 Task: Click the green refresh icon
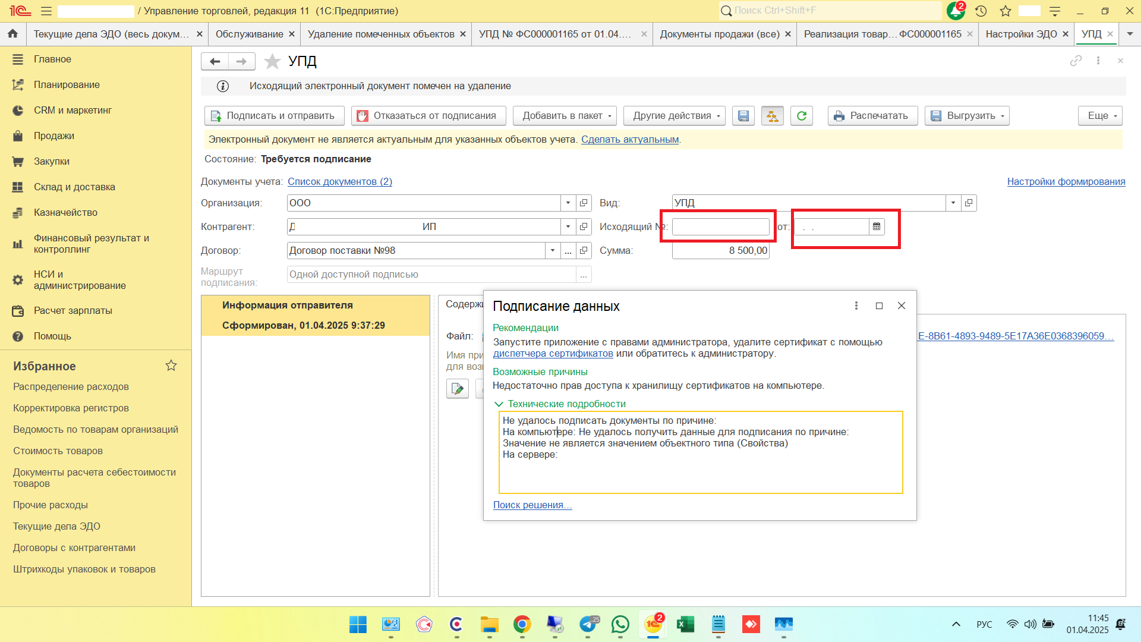click(x=801, y=116)
